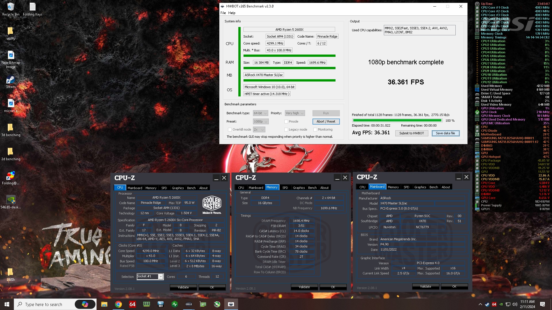Enable the Legacy mode checkbox
The image size is (552, 310).
tap(286, 129)
